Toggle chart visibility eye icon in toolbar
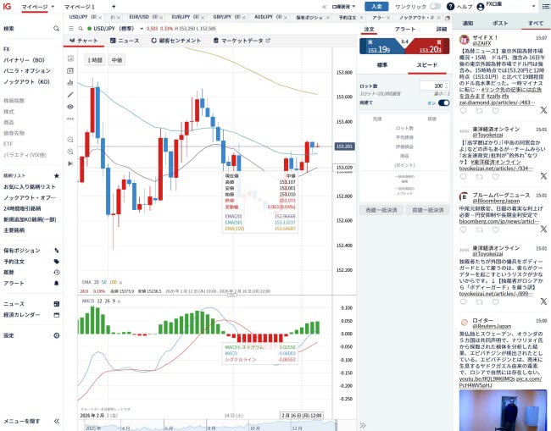 click(70, 107)
